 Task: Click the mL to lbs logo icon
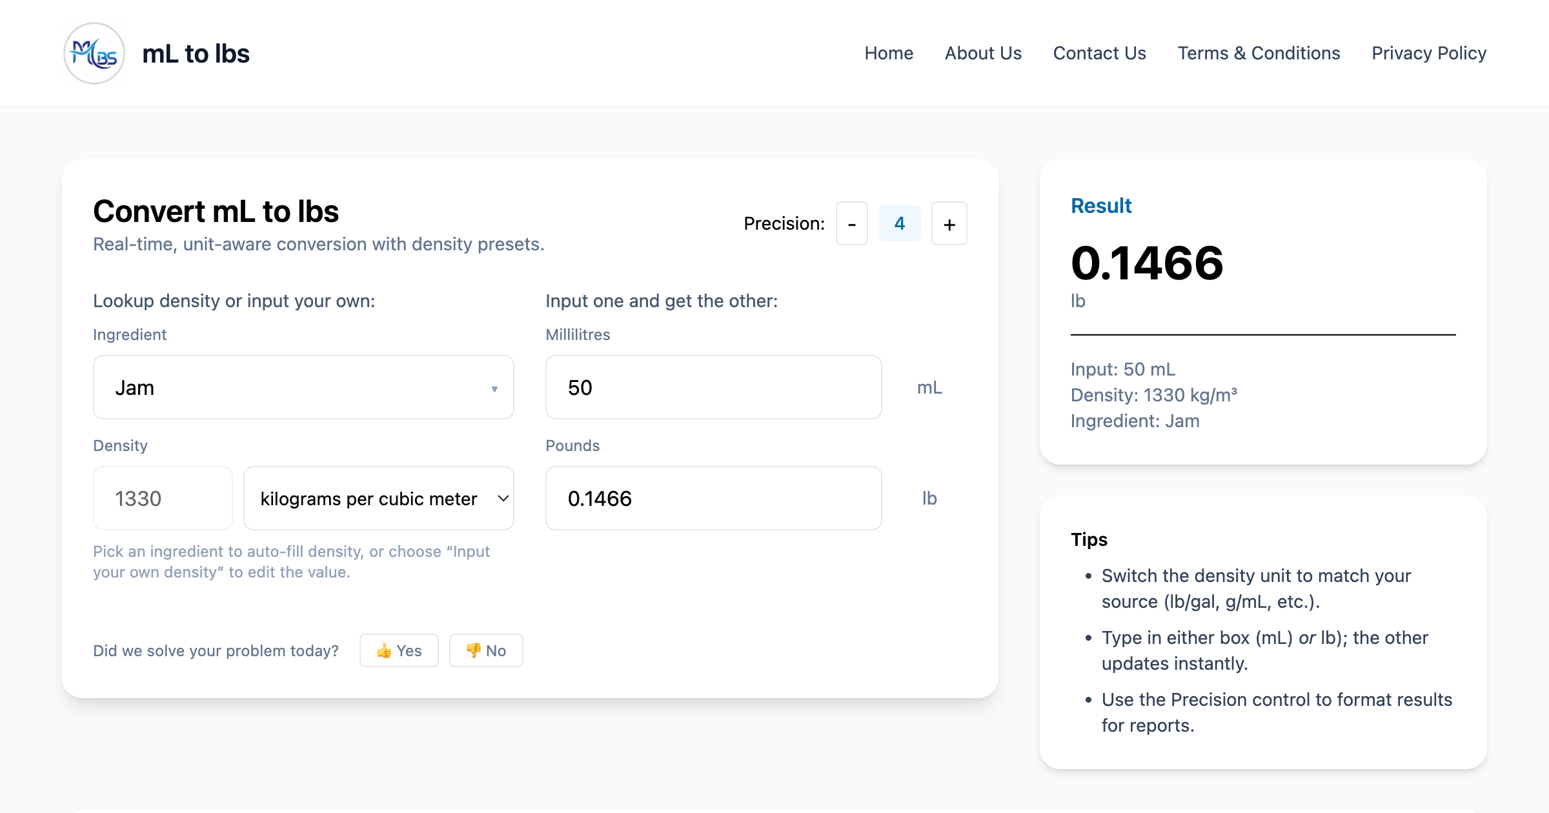94,54
